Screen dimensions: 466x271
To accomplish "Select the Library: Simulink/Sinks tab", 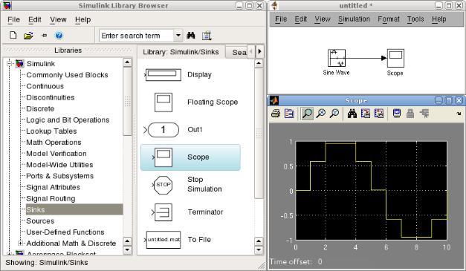I will tap(181, 52).
